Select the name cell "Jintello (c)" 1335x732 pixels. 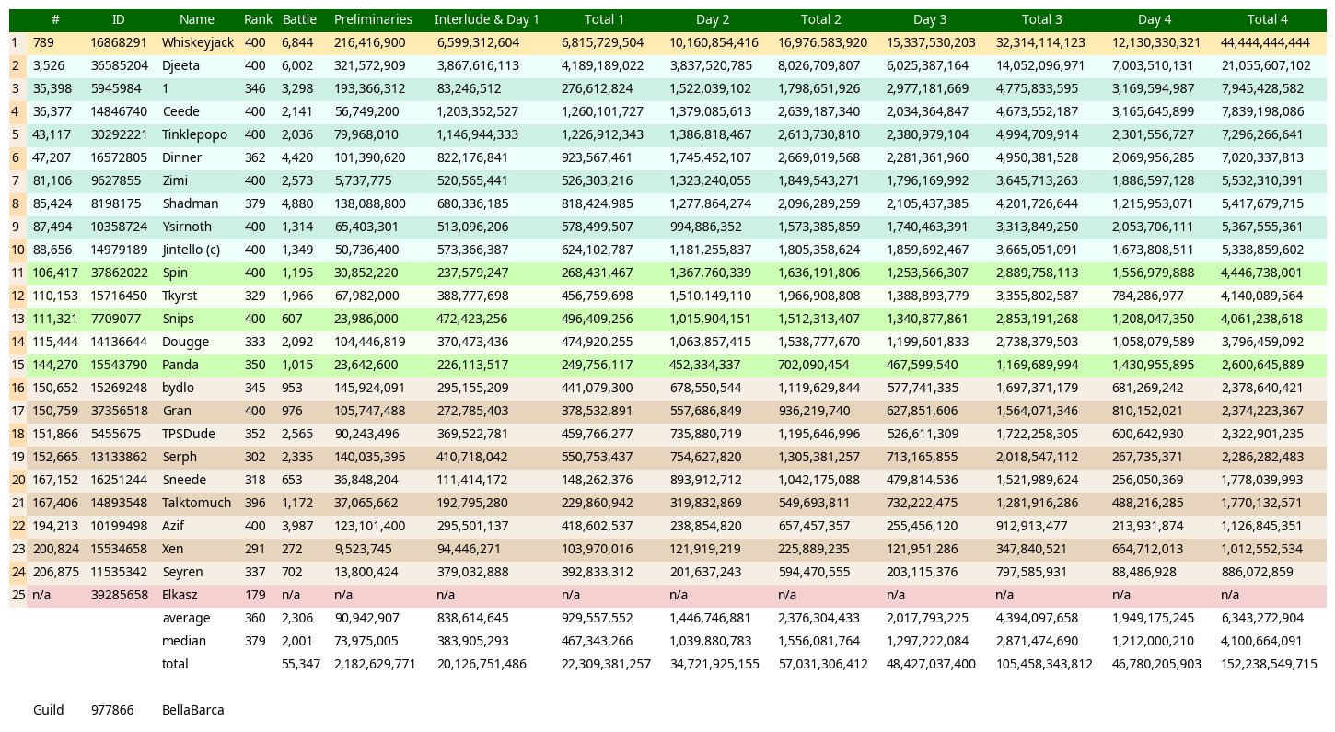click(191, 250)
